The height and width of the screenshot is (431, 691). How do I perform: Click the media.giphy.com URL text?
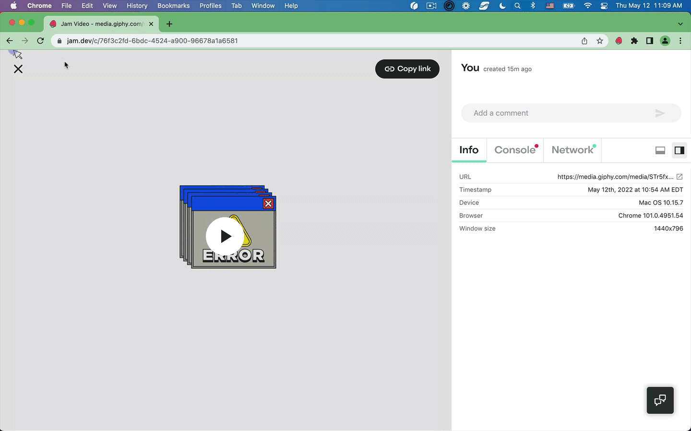(x=615, y=177)
